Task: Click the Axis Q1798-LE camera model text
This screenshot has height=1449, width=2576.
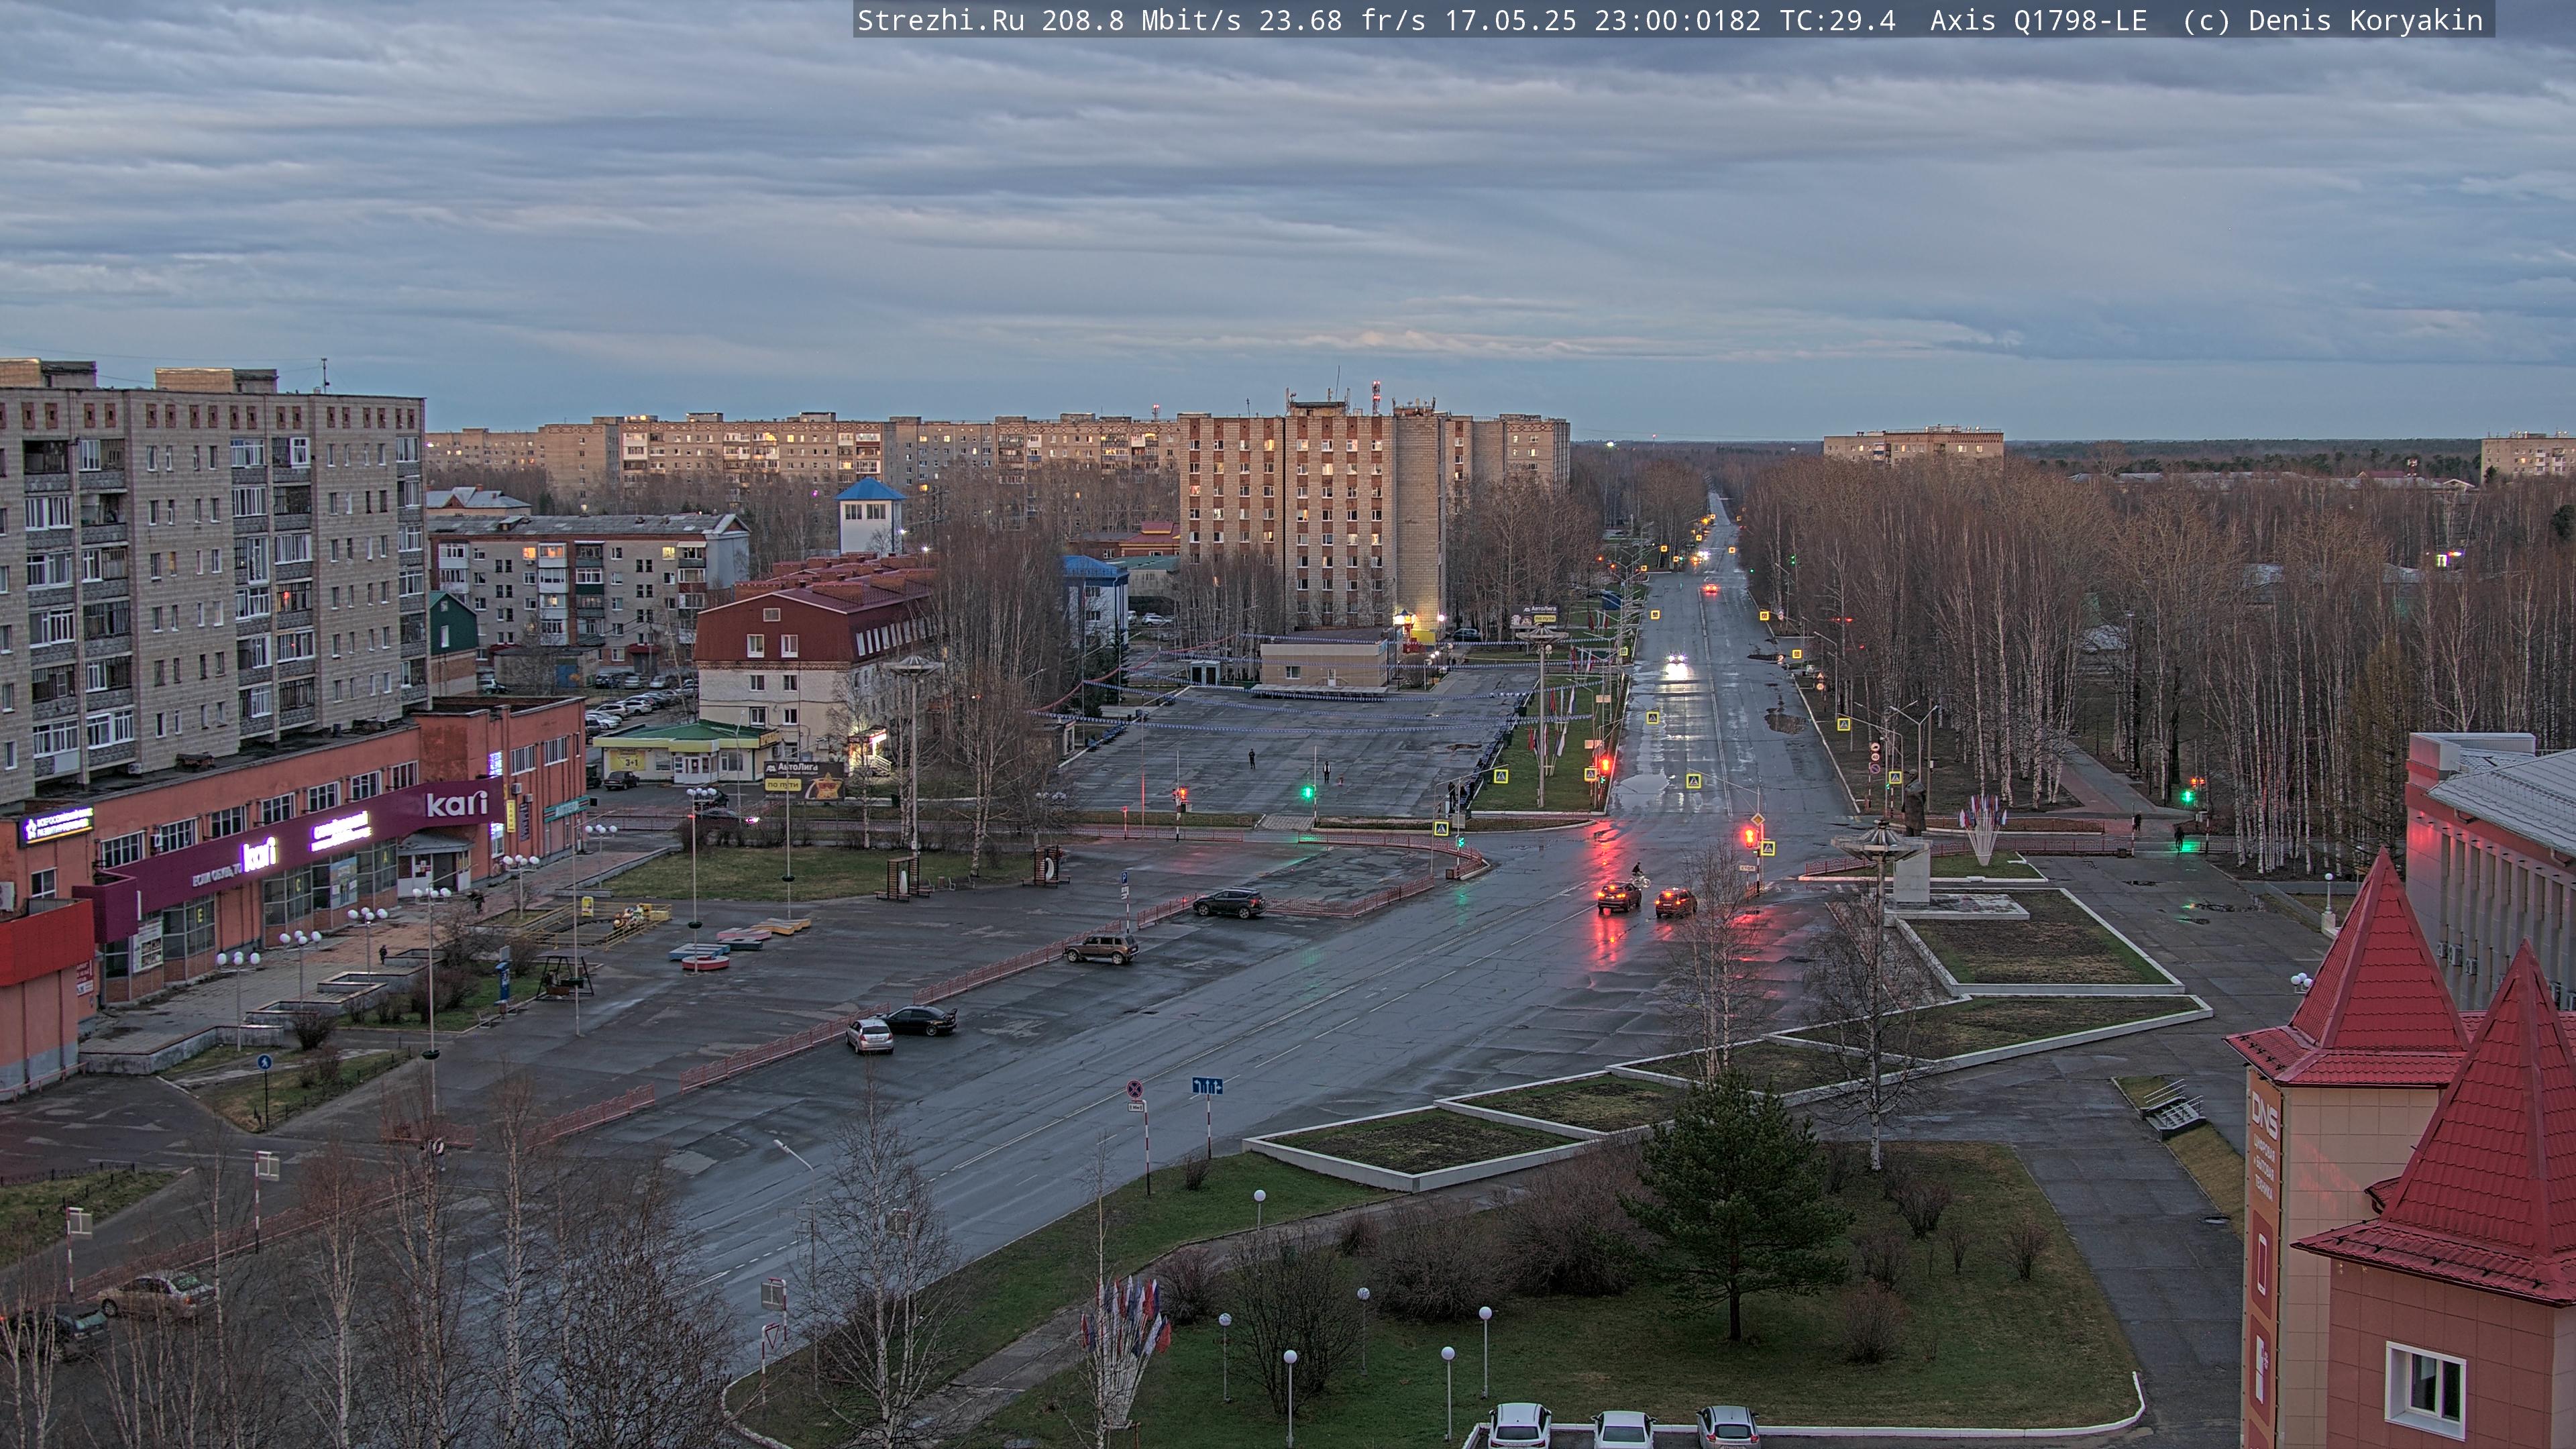Action: tap(2038, 20)
